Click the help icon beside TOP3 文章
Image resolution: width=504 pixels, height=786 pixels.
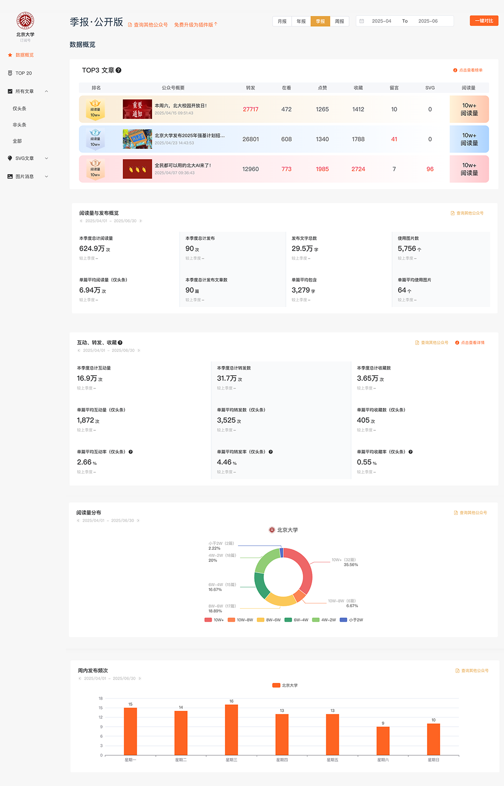coord(119,70)
